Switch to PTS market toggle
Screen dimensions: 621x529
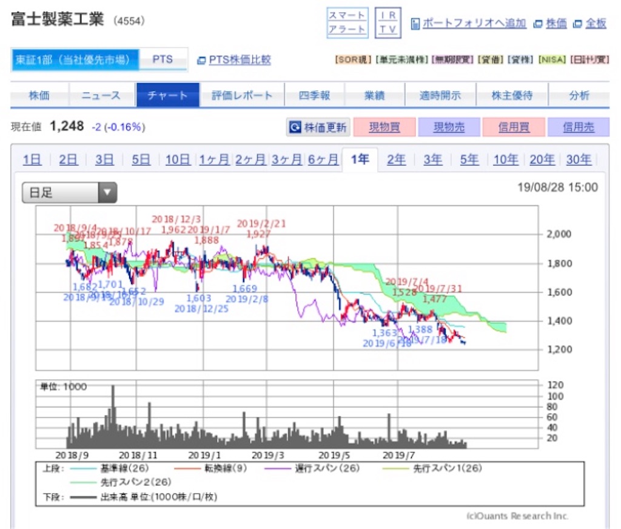click(163, 59)
